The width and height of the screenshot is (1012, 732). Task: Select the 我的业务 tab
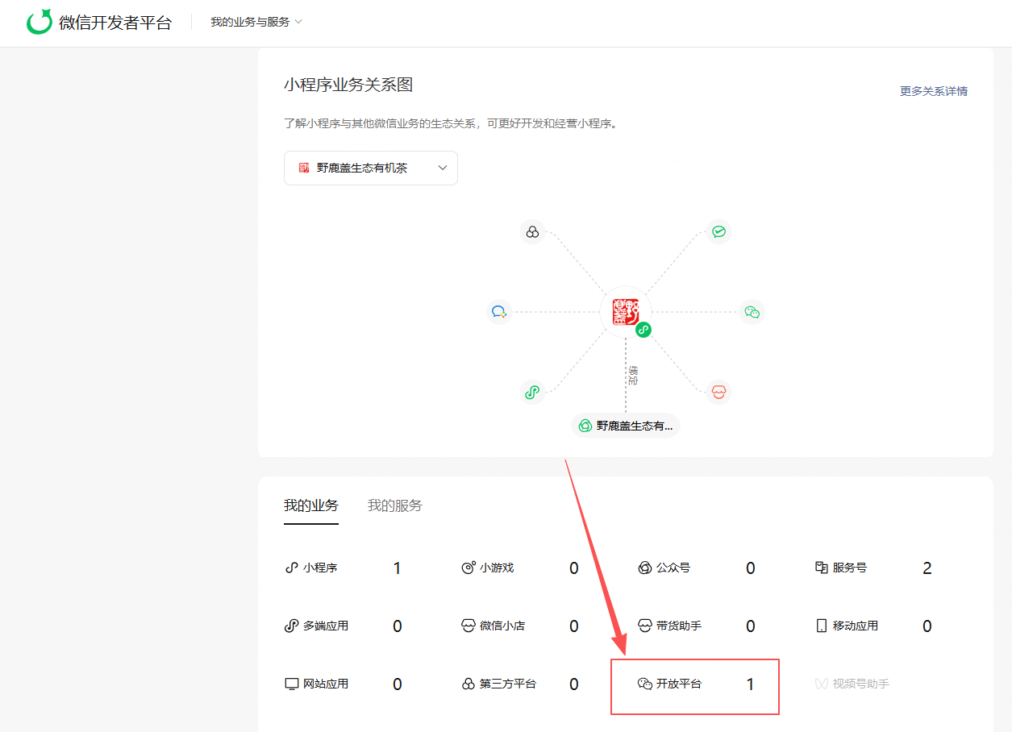[311, 505]
